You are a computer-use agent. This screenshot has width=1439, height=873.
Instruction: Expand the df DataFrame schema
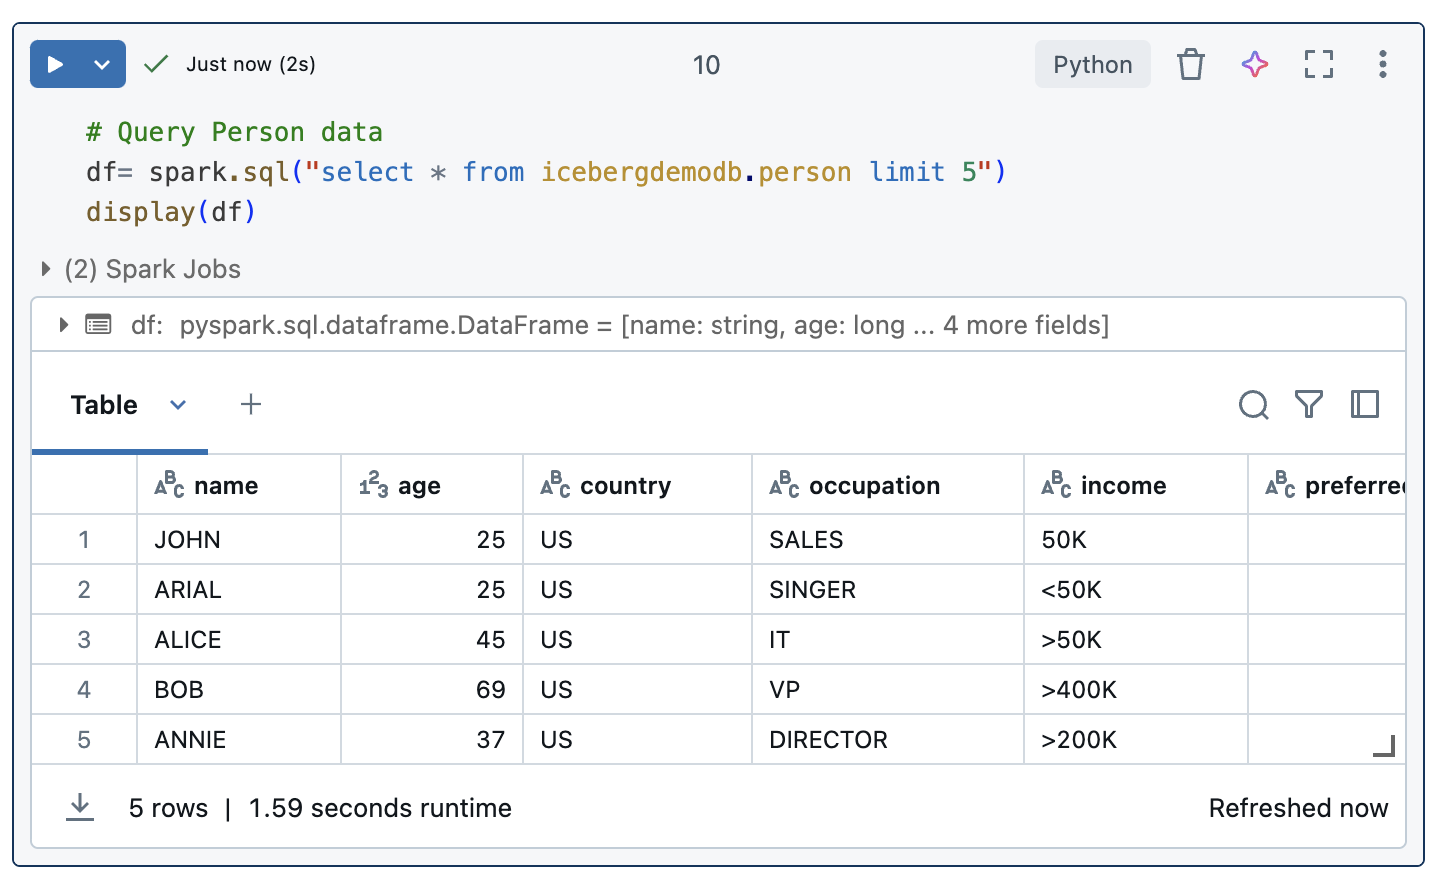click(x=64, y=325)
